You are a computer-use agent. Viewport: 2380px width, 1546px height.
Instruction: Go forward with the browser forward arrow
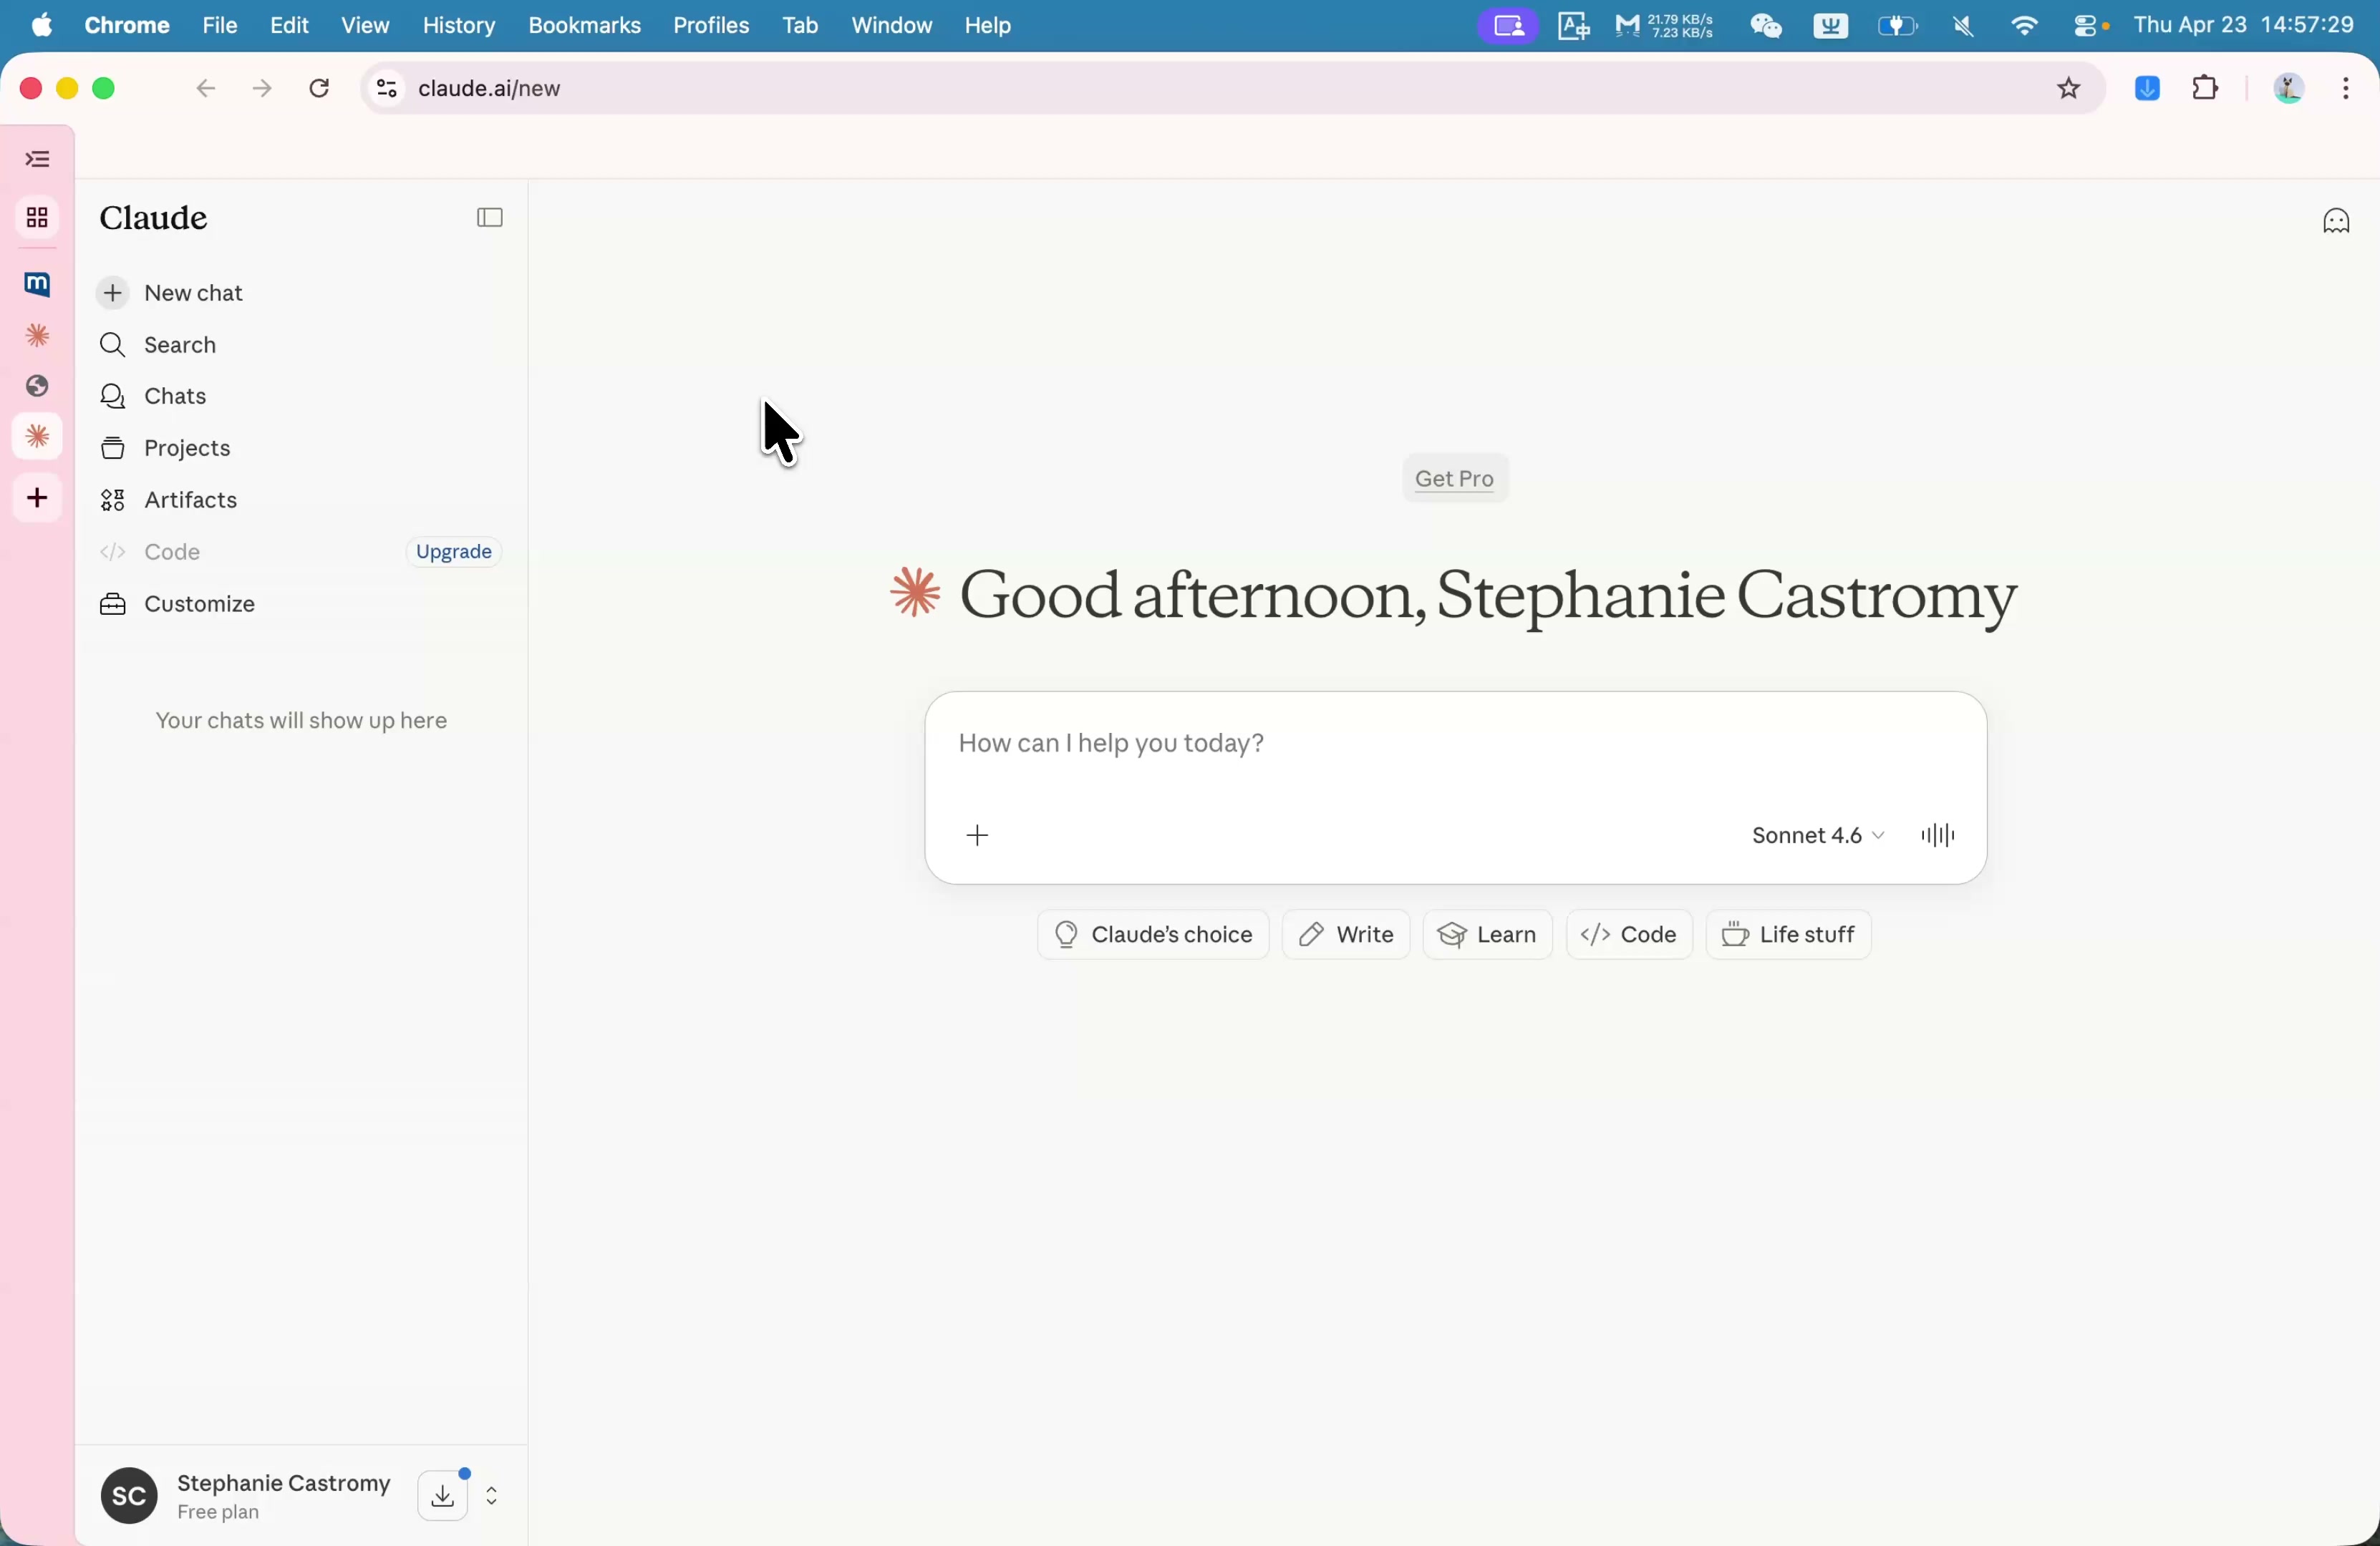click(x=263, y=89)
